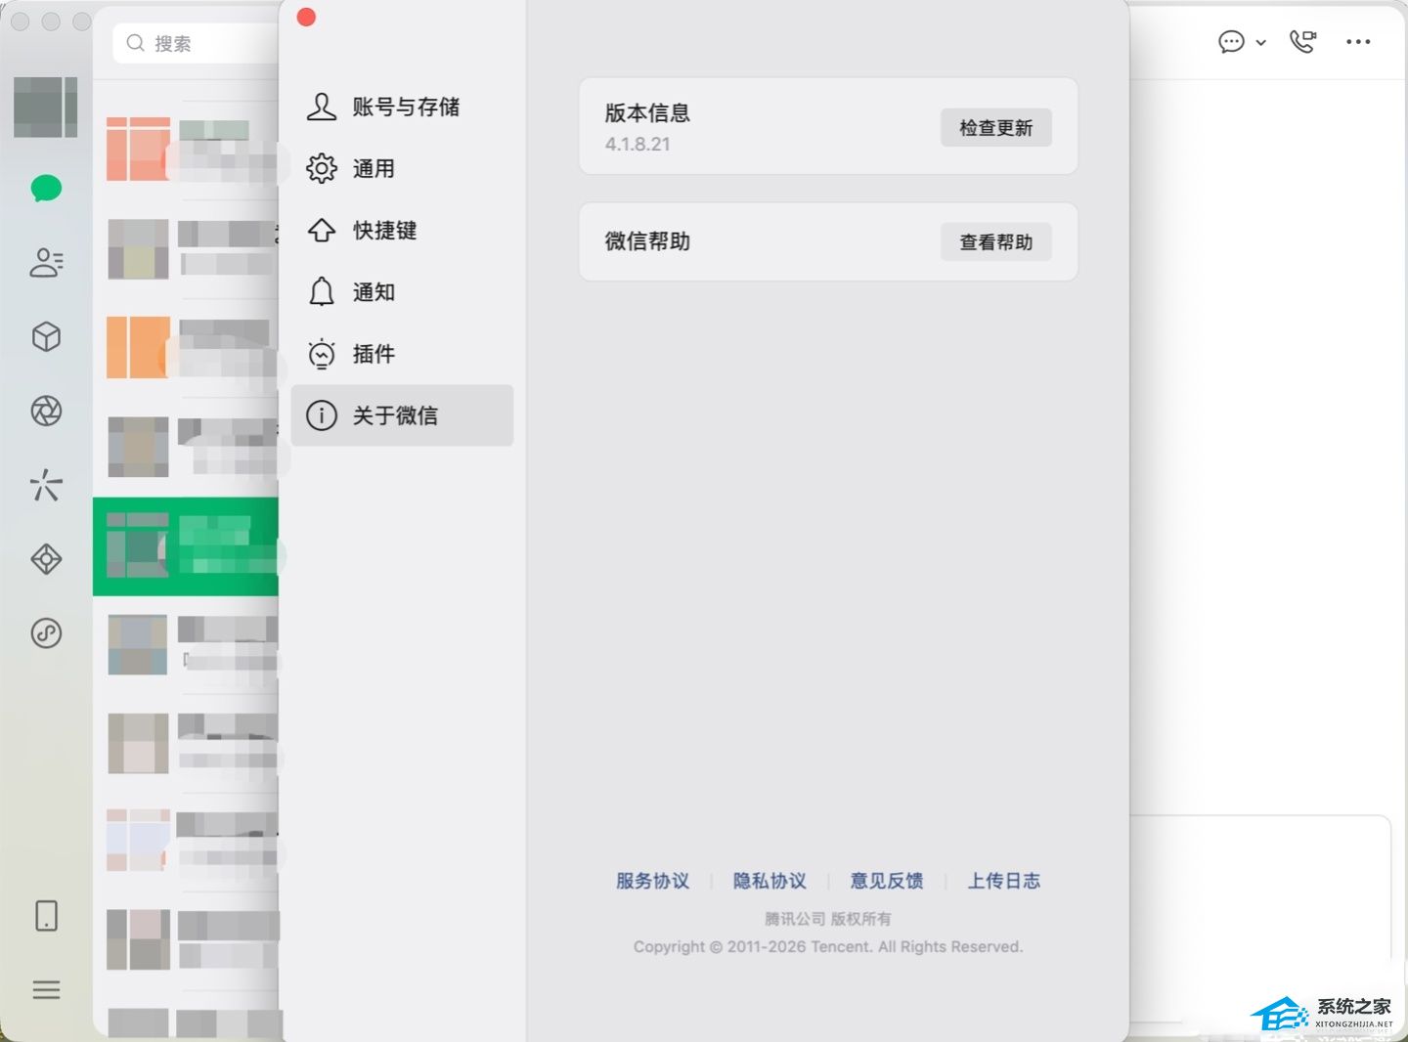Viewport: 1408px width, 1042px height.
Task: Open 快捷键 settings section
Action: (402, 230)
